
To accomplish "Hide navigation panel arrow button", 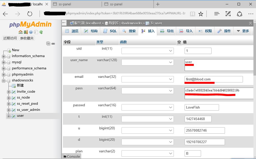I will tap(64, 23).
